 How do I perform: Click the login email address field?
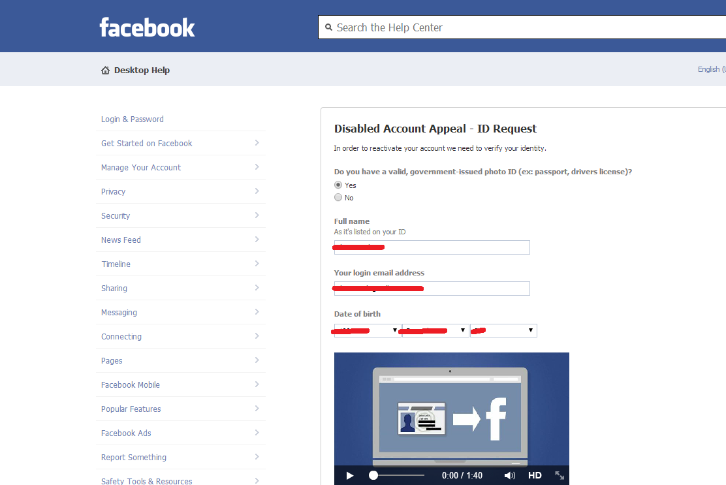click(432, 289)
